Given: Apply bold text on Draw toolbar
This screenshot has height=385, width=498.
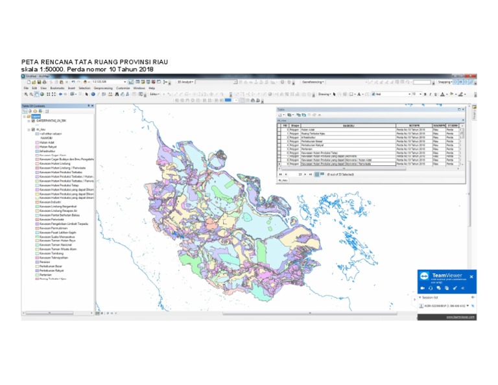Looking at the screenshot, I should point(425,94).
